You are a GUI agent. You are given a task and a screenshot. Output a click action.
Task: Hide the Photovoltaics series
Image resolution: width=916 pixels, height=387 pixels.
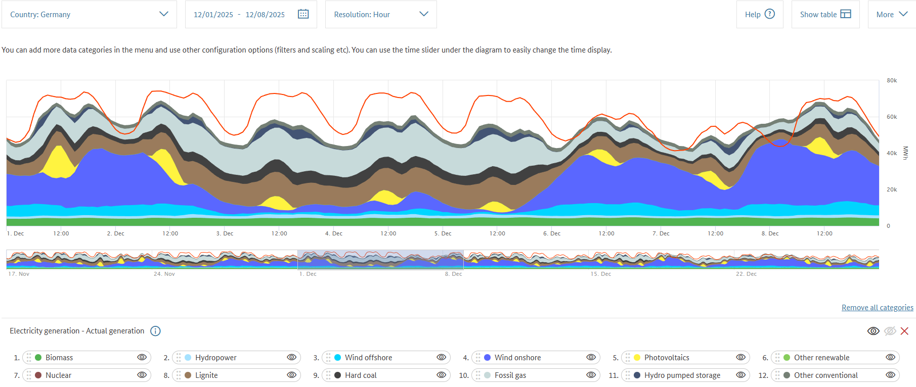pos(740,358)
